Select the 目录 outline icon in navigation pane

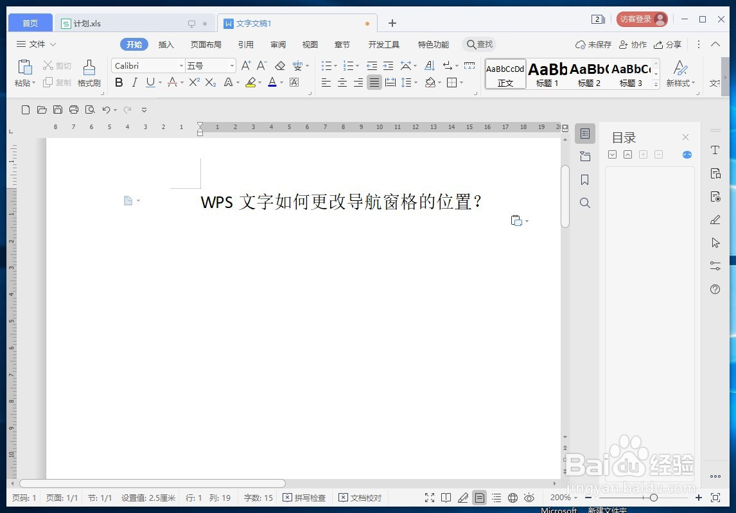point(585,134)
